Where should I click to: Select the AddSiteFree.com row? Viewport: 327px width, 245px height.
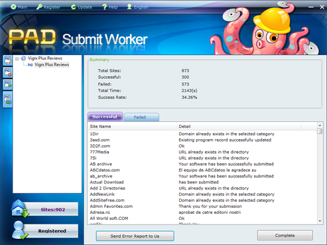click(202, 200)
